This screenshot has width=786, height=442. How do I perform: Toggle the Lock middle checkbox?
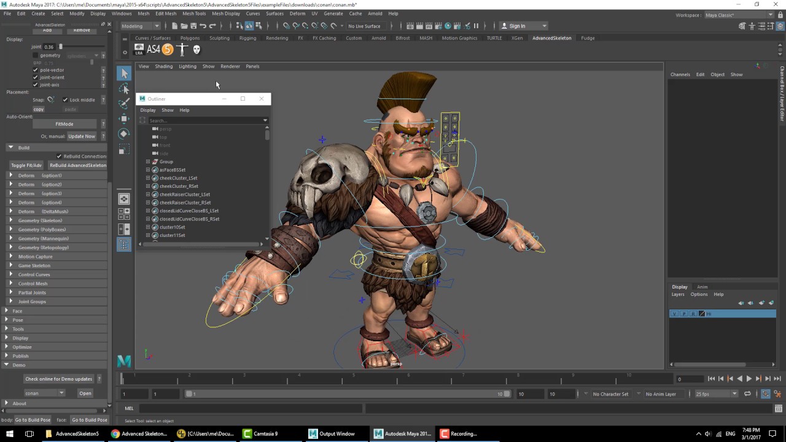(x=65, y=99)
